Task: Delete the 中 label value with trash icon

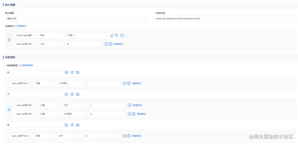Action: (72, 94)
